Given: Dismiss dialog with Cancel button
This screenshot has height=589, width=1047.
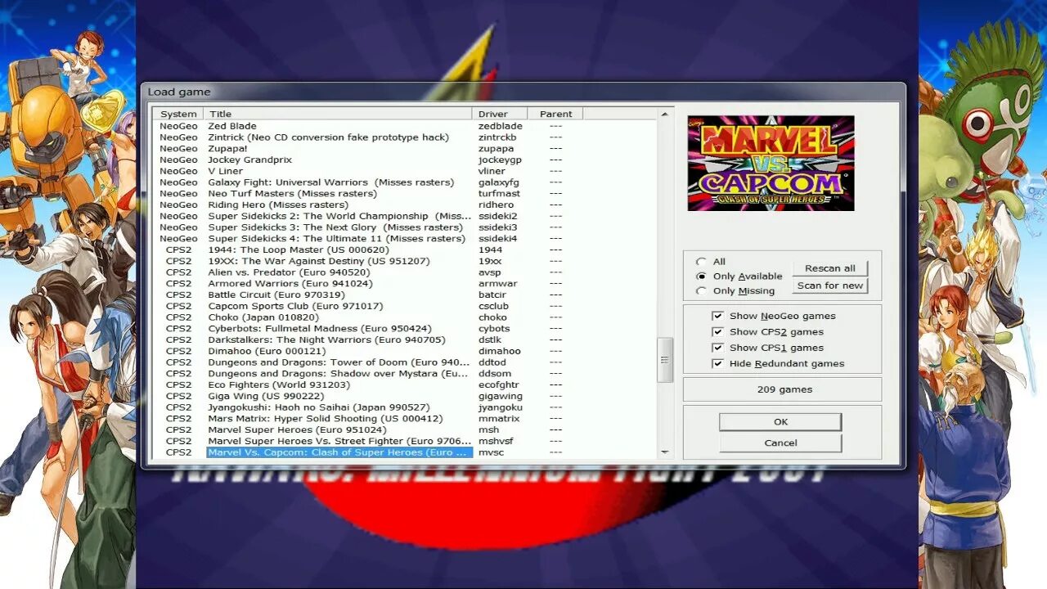Looking at the screenshot, I should pyautogui.click(x=780, y=443).
